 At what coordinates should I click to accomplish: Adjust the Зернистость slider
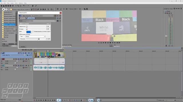tap(27, 26)
